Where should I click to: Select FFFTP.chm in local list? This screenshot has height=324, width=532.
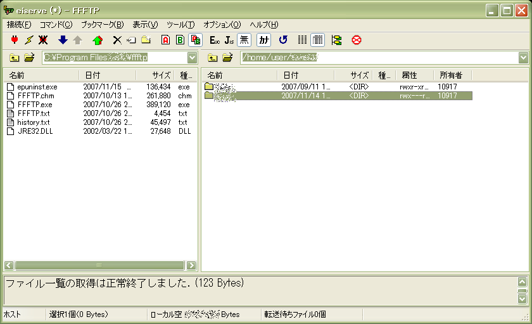pos(35,96)
